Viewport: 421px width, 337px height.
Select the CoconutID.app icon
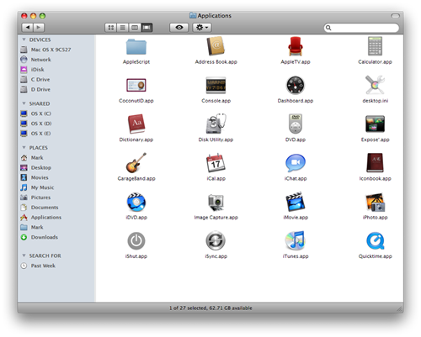point(136,85)
